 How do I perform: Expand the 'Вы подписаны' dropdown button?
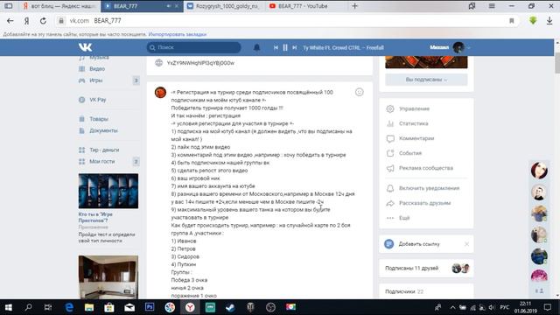pyautogui.click(x=426, y=80)
